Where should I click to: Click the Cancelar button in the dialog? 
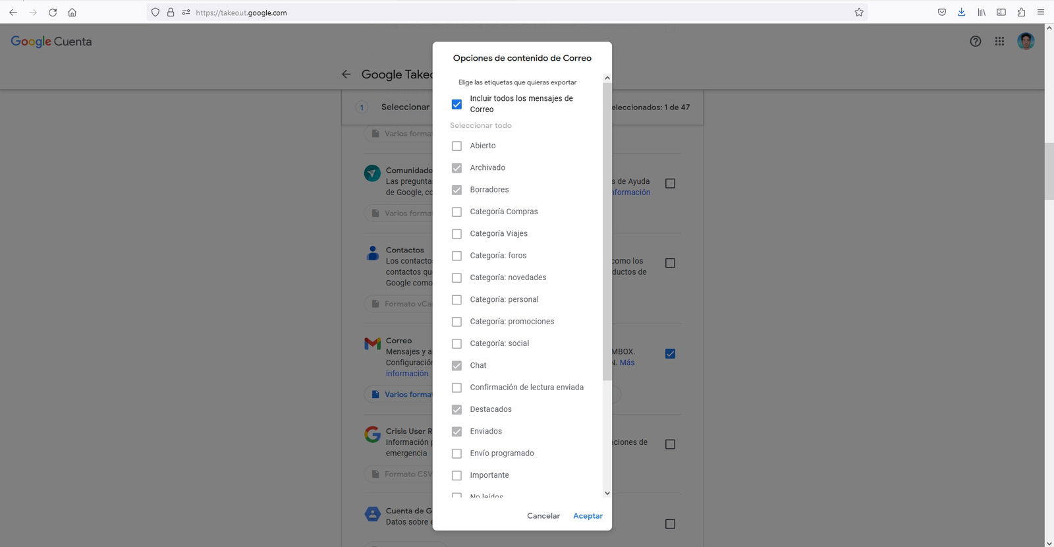point(543,516)
